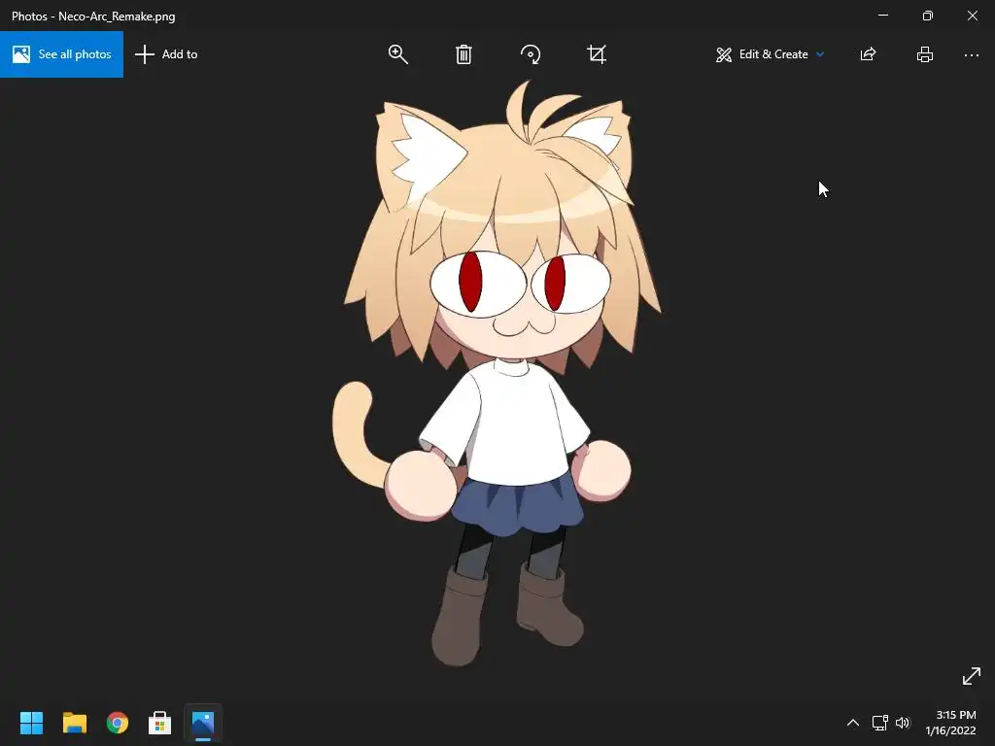Click the Add to button
The image size is (995, 746).
coord(166,54)
